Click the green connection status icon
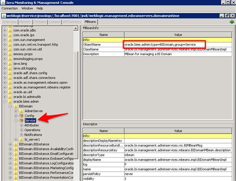Viewport: 236px width, 181px height. tap(232, 22)
